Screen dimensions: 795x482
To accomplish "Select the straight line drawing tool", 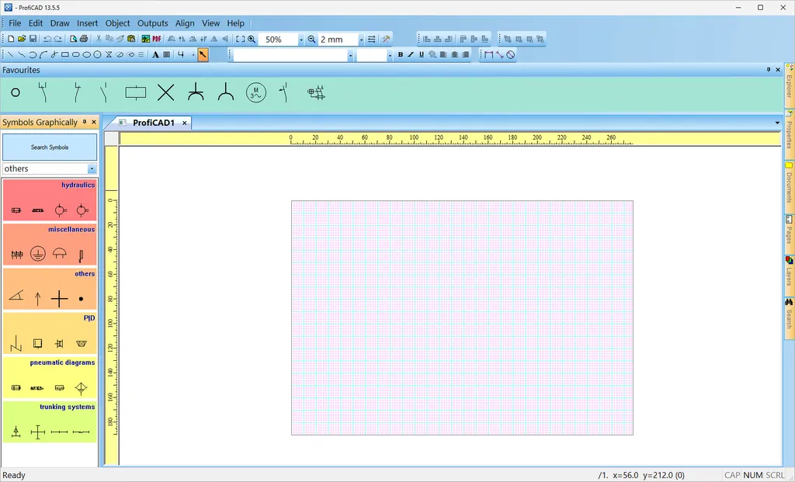I will pyautogui.click(x=10, y=55).
